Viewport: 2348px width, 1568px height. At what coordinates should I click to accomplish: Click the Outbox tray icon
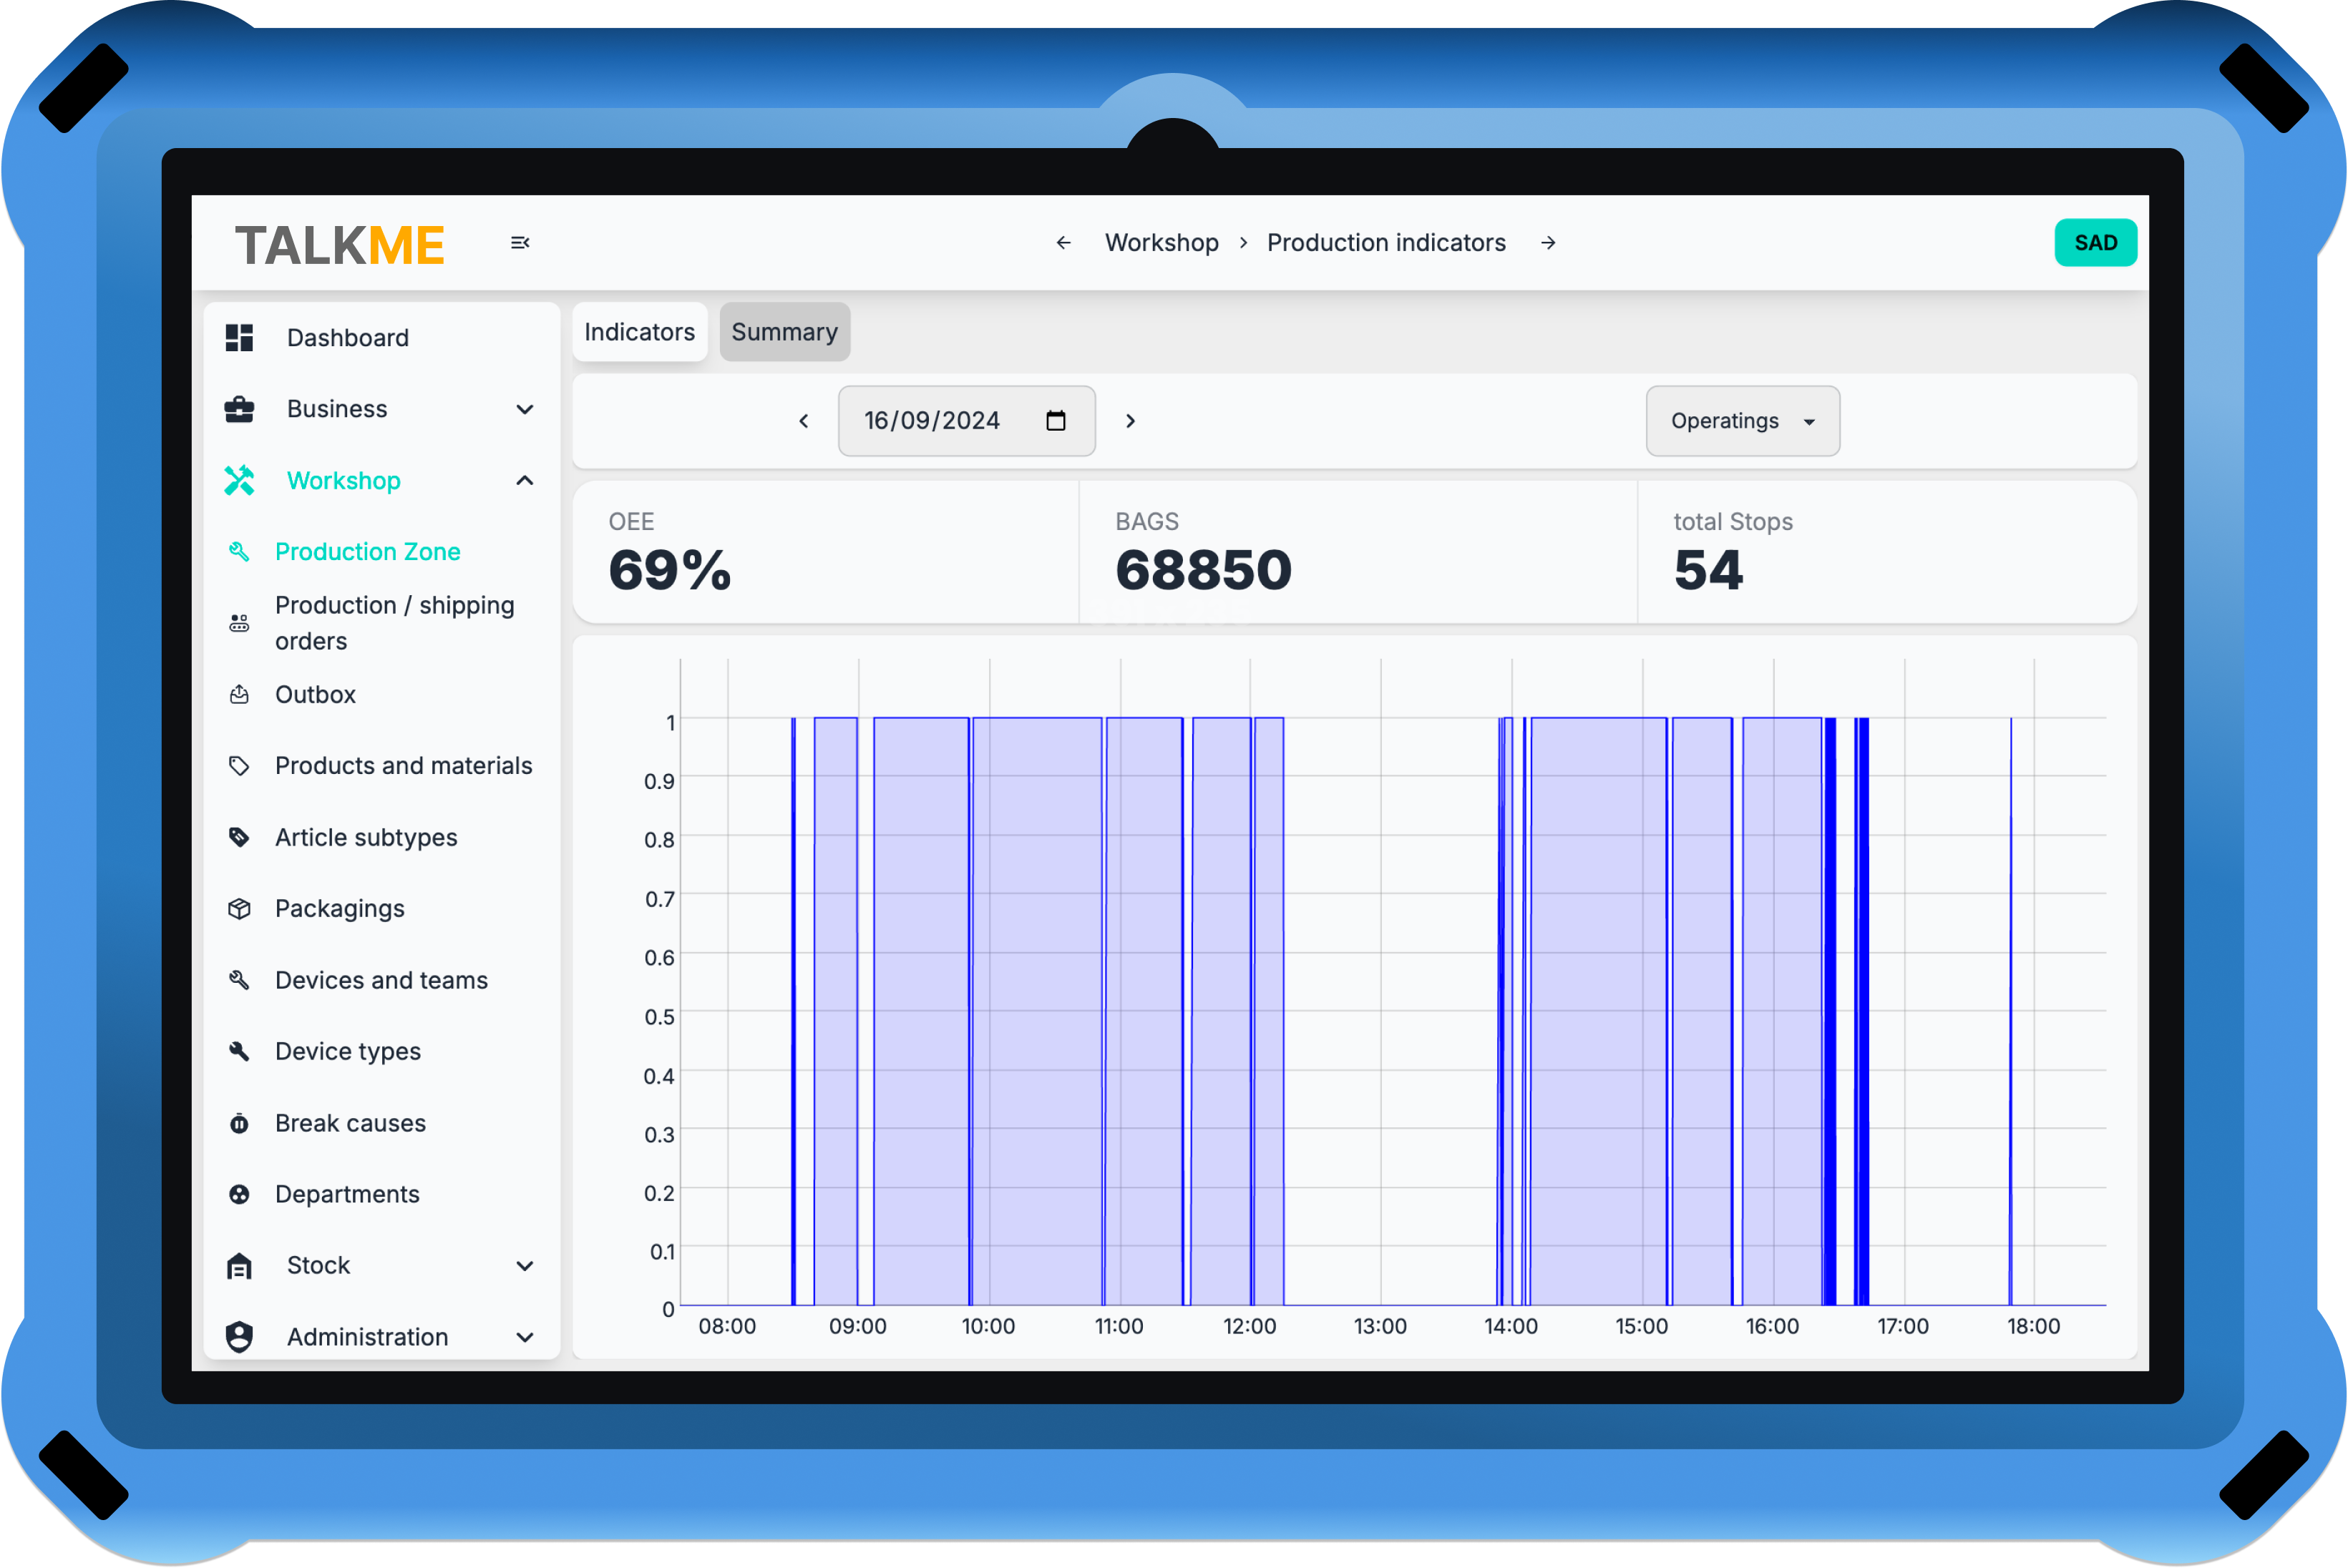coord(239,695)
